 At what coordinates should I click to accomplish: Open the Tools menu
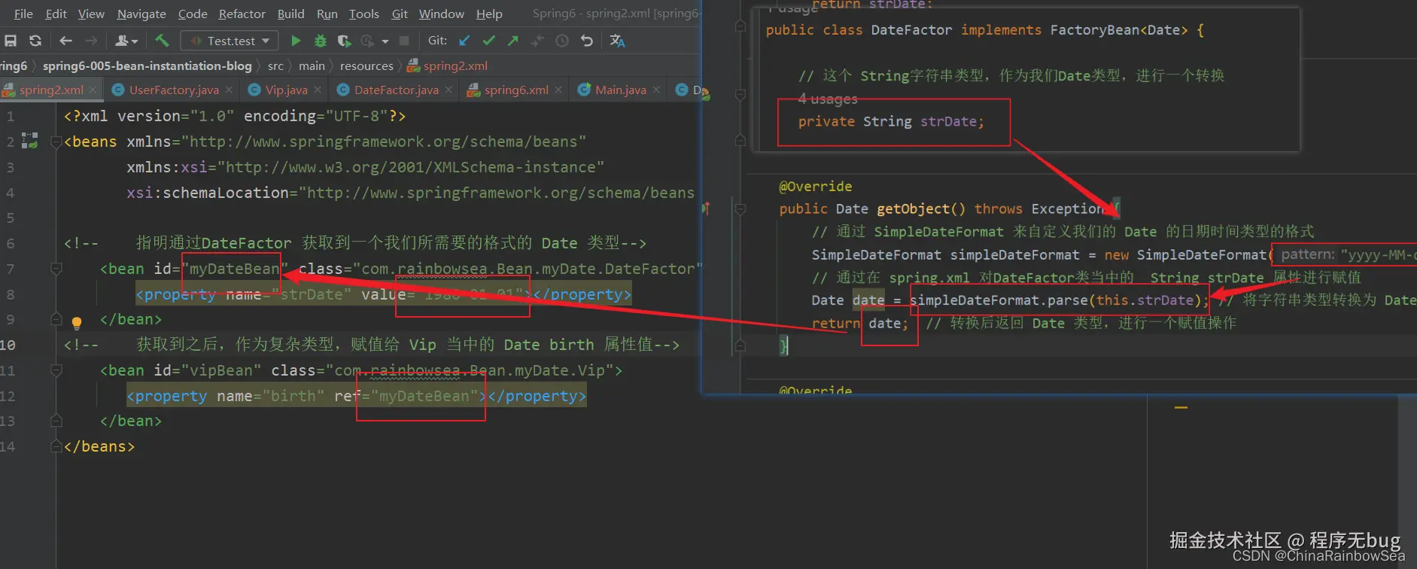pos(363,14)
